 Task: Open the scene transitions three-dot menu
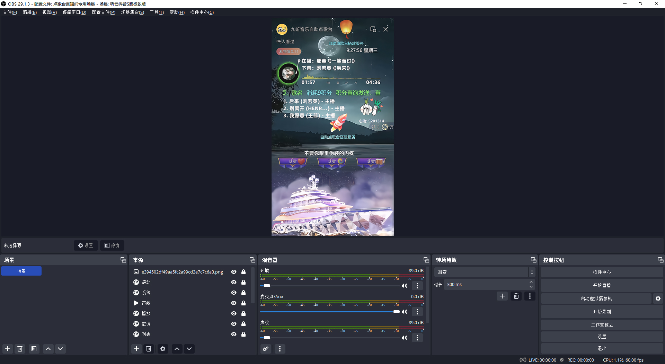[530, 296]
